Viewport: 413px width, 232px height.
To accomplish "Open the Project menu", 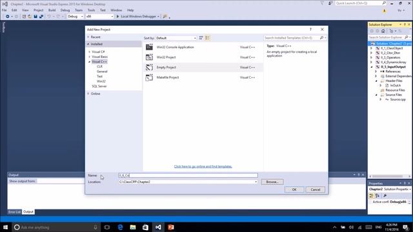I will click(x=39, y=10).
